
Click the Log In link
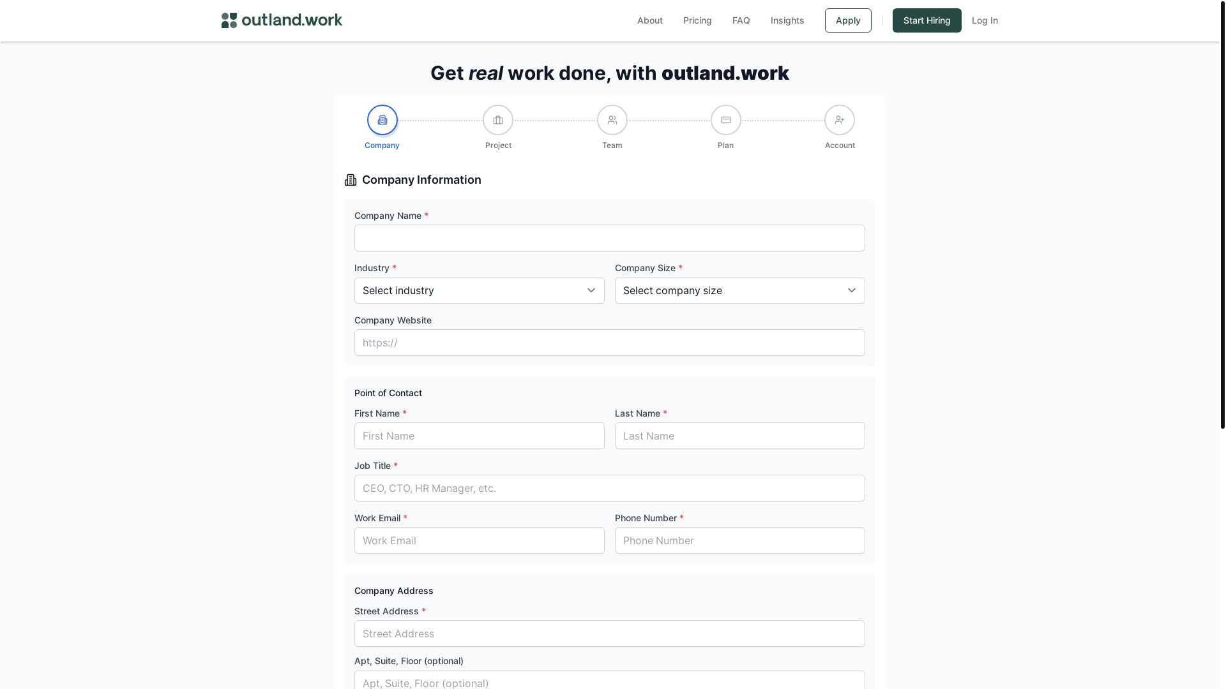coord(985,20)
